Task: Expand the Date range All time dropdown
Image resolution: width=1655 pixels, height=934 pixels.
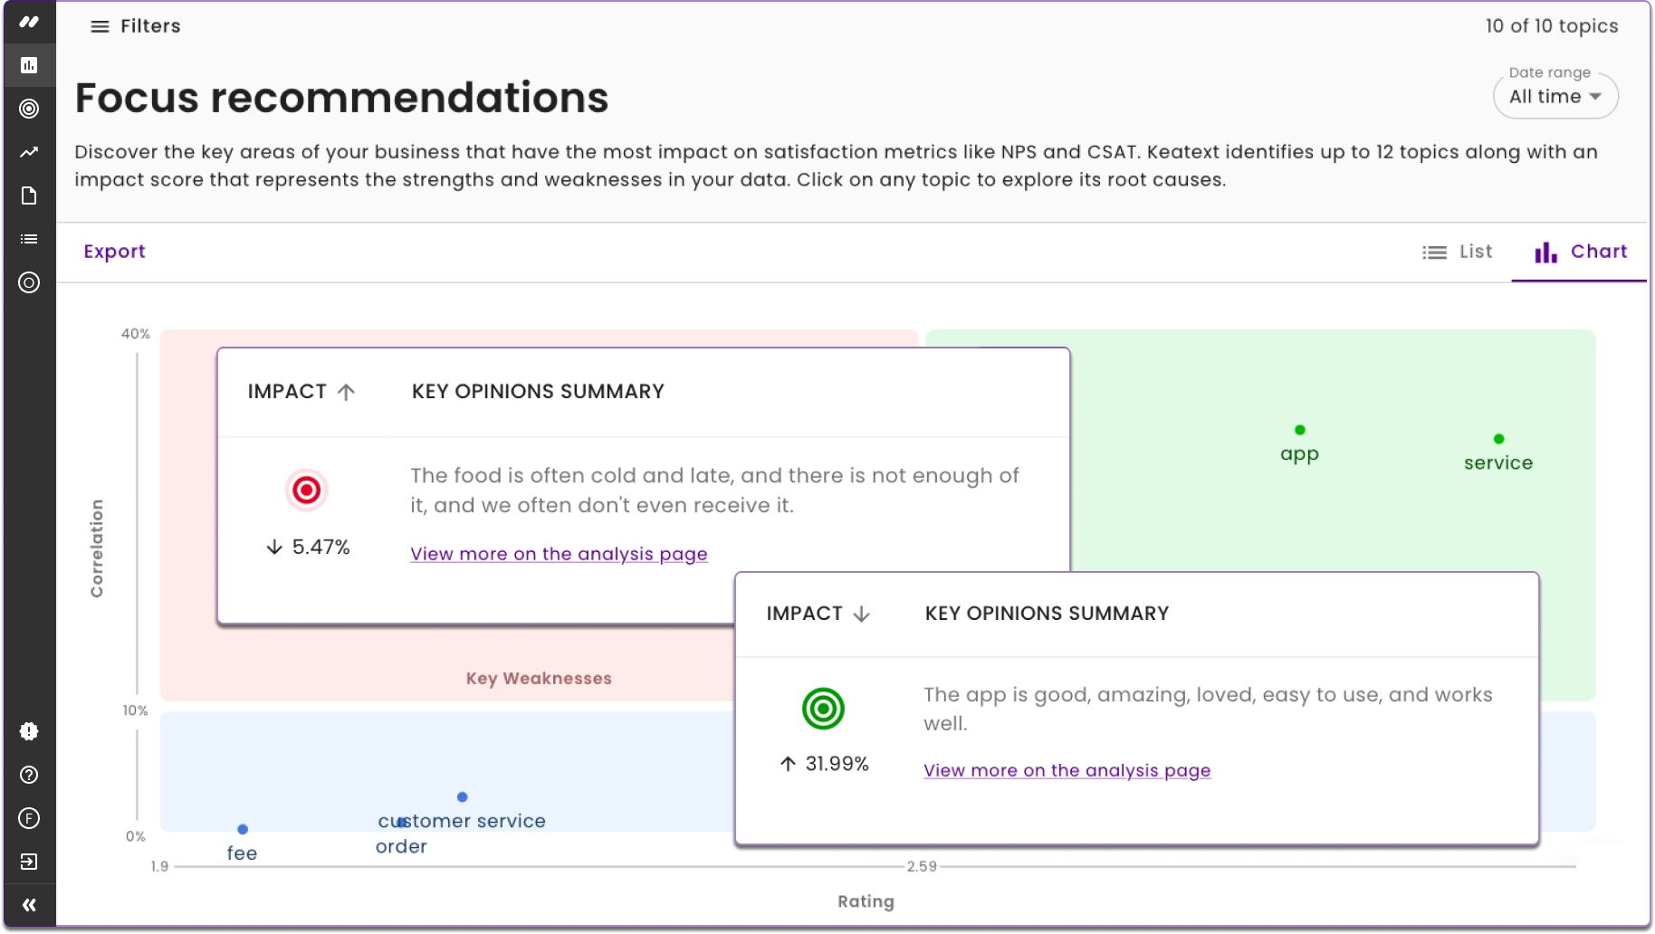Action: pyautogui.click(x=1555, y=97)
